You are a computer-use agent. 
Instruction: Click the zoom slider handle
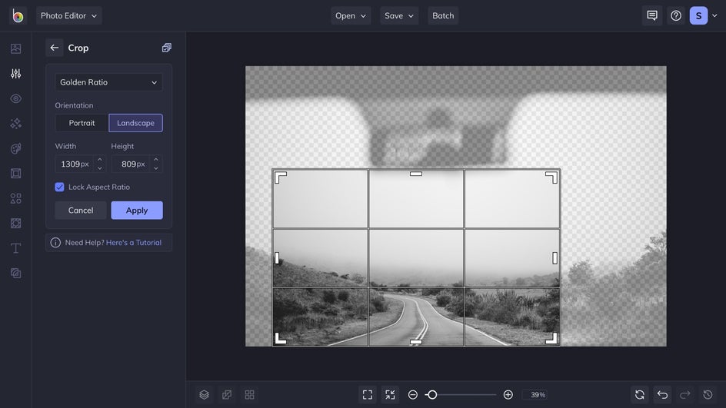(x=432, y=395)
